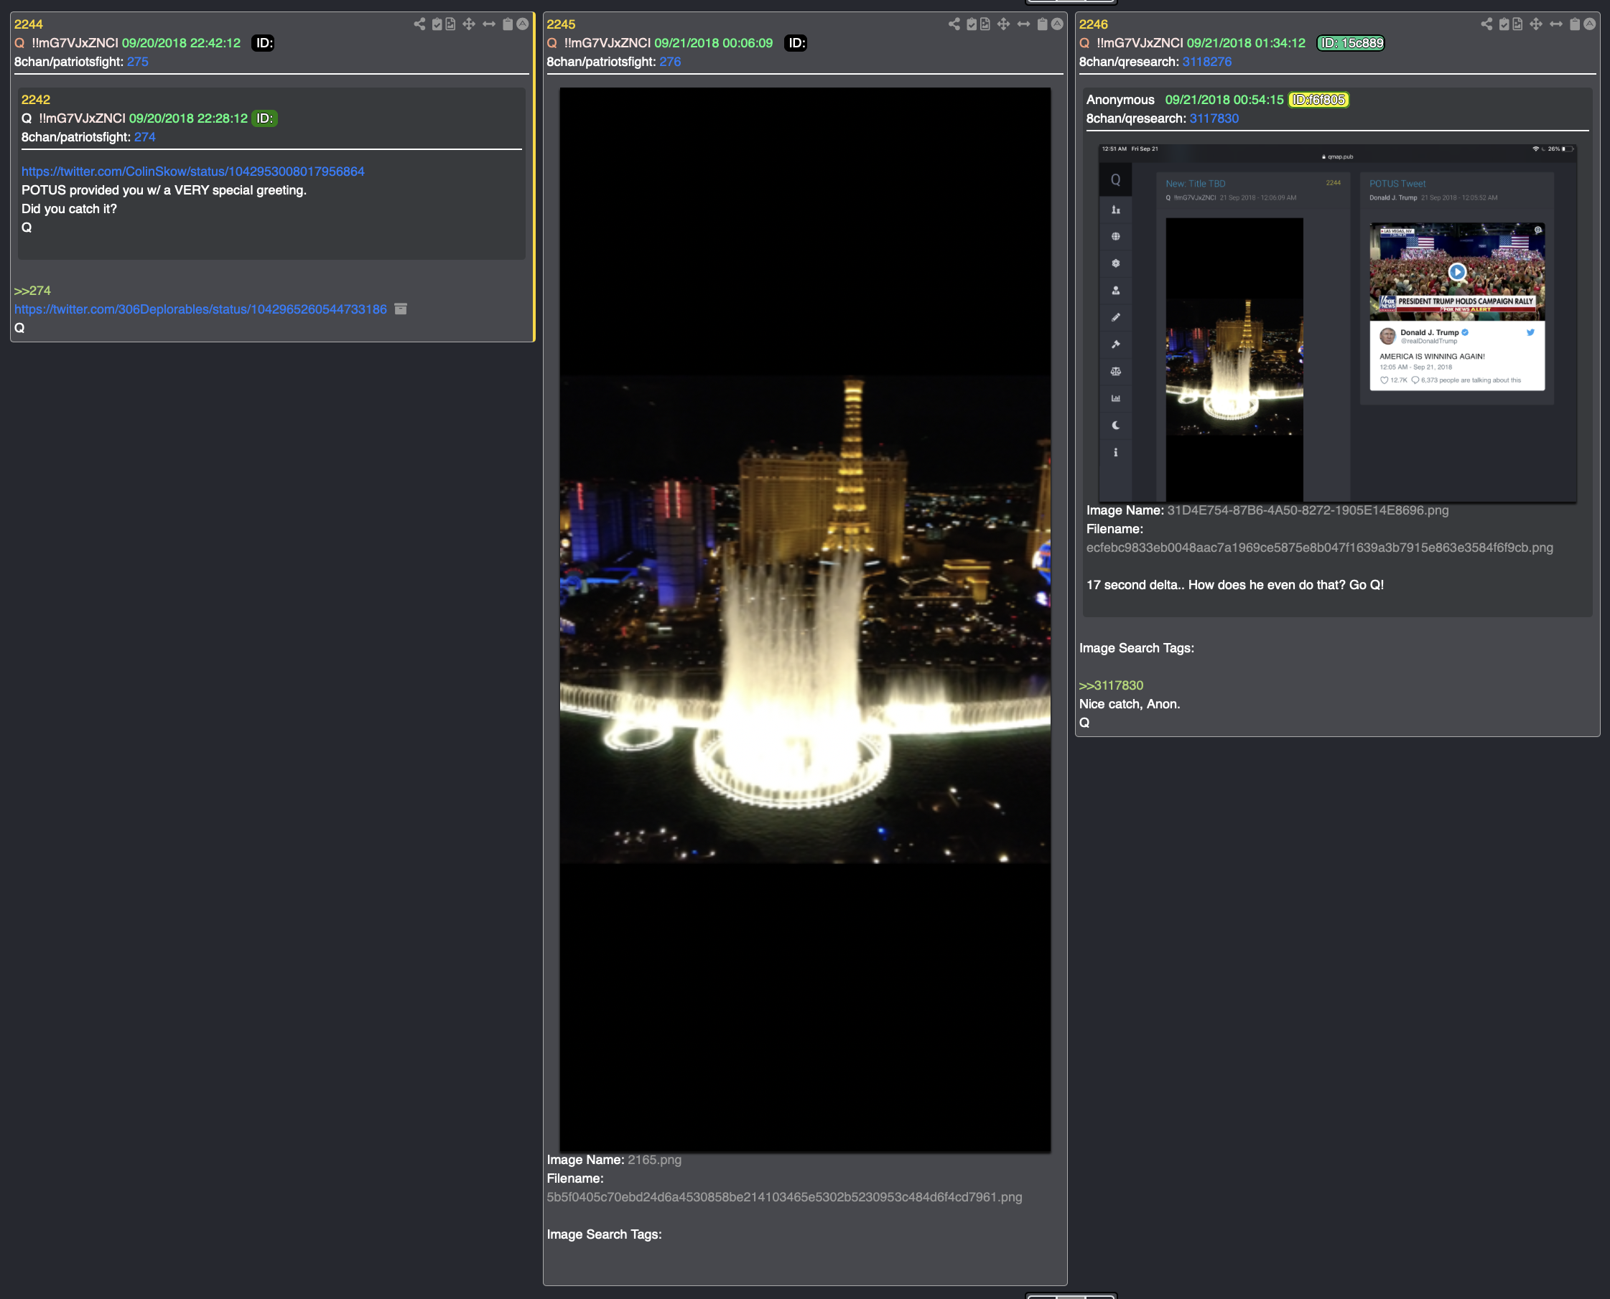Click yellow ID: f6f805 badge
The width and height of the screenshot is (1610, 1299).
pos(1318,100)
